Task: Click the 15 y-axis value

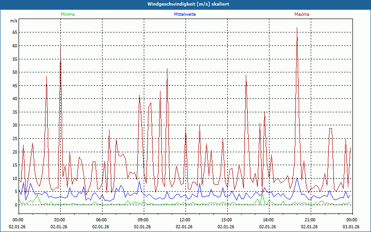Action: tap(15, 165)
